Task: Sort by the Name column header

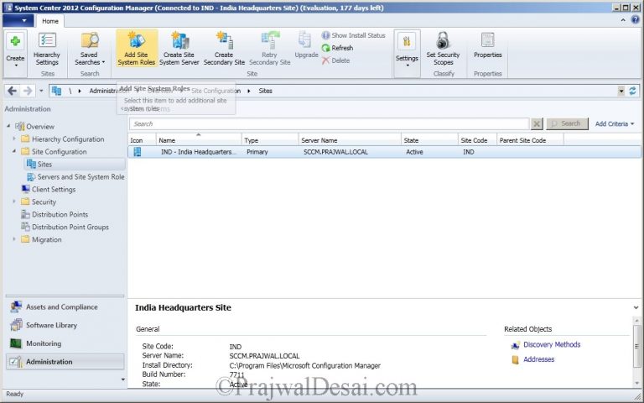Action: tap(199, 140)
